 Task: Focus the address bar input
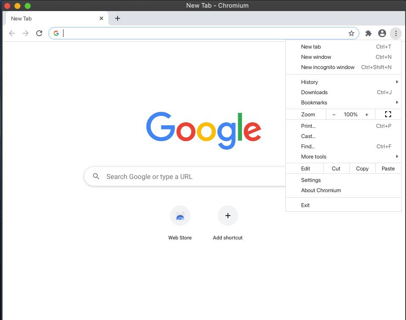204,33
